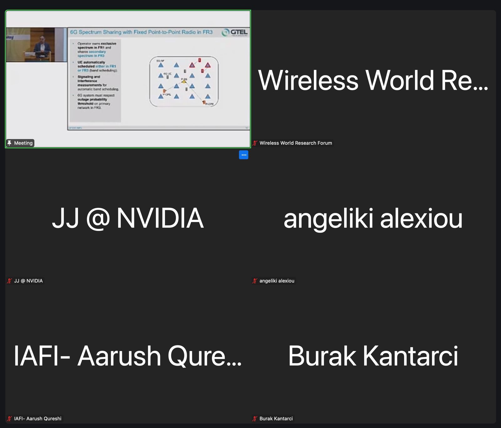The width and height of the screenshot is (501, 428).
Task: Select the large "angeliki alexiou" participant tile
Action: coord(373,218)
